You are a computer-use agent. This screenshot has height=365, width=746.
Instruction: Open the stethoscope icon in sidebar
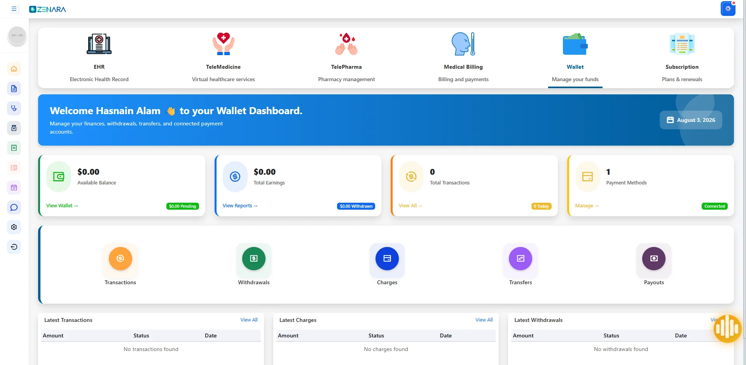point(14,108)
